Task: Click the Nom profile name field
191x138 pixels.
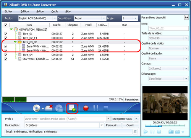Action: tap(168, 28)
